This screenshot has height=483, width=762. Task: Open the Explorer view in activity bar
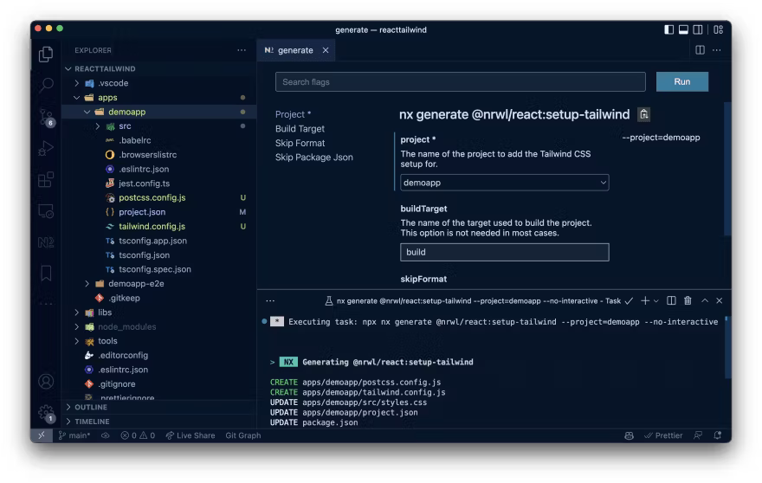click(x=46, y=54)
